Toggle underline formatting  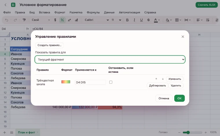coord(141,20)
